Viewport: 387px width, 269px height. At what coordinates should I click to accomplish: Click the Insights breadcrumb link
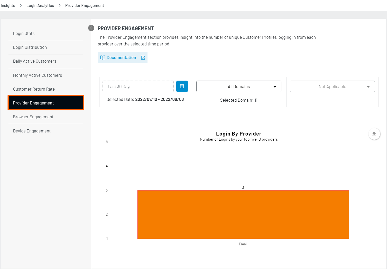[x=8, y=6]
